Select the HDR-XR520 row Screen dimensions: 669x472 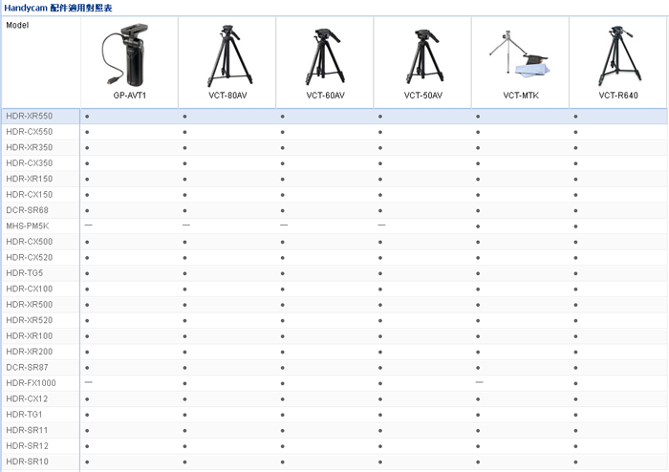334,320
